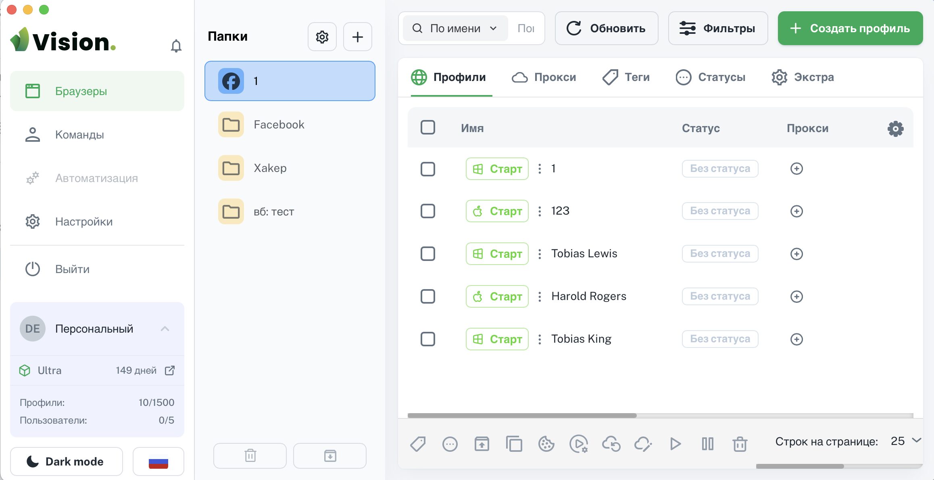Click the trash icon in bottom profile toolbar

click(740, 444)
